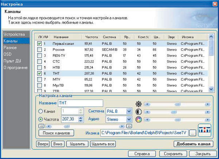This screenshot has height=159, width=219.
Task: Open the Разное section
Action: point(10,48)
